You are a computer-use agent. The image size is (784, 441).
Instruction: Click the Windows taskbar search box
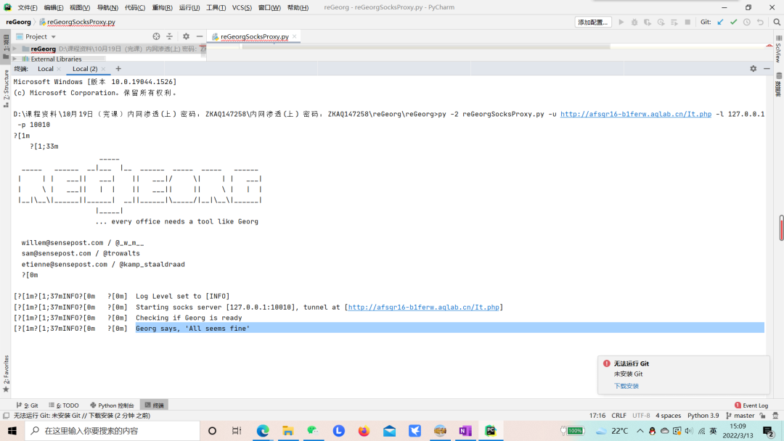(x=112, y=431)
